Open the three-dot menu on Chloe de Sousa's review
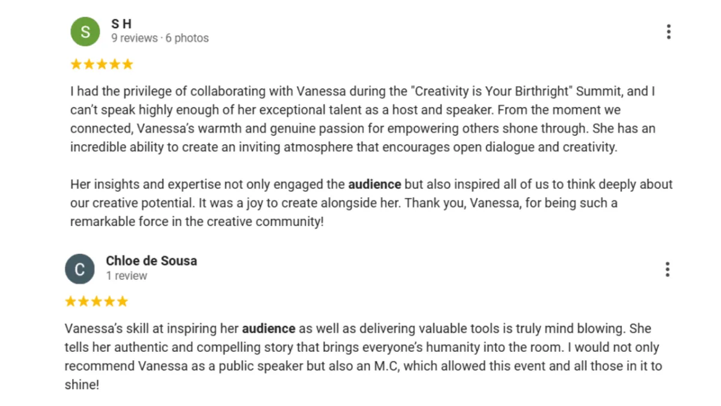721x406 pixels. (x=667, y=269)
